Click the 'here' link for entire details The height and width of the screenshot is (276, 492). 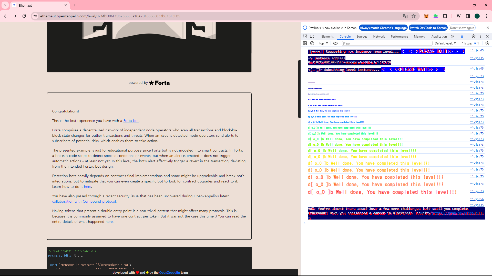109,222
